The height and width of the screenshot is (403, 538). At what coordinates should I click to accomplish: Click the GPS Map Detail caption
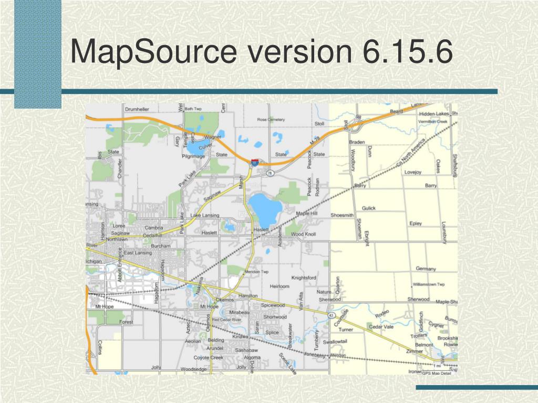click(437, 373)
